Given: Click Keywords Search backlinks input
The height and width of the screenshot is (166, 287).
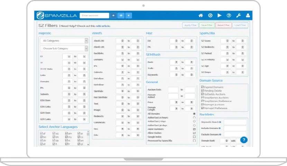Looking at the screenshot, I should point(235,122).
